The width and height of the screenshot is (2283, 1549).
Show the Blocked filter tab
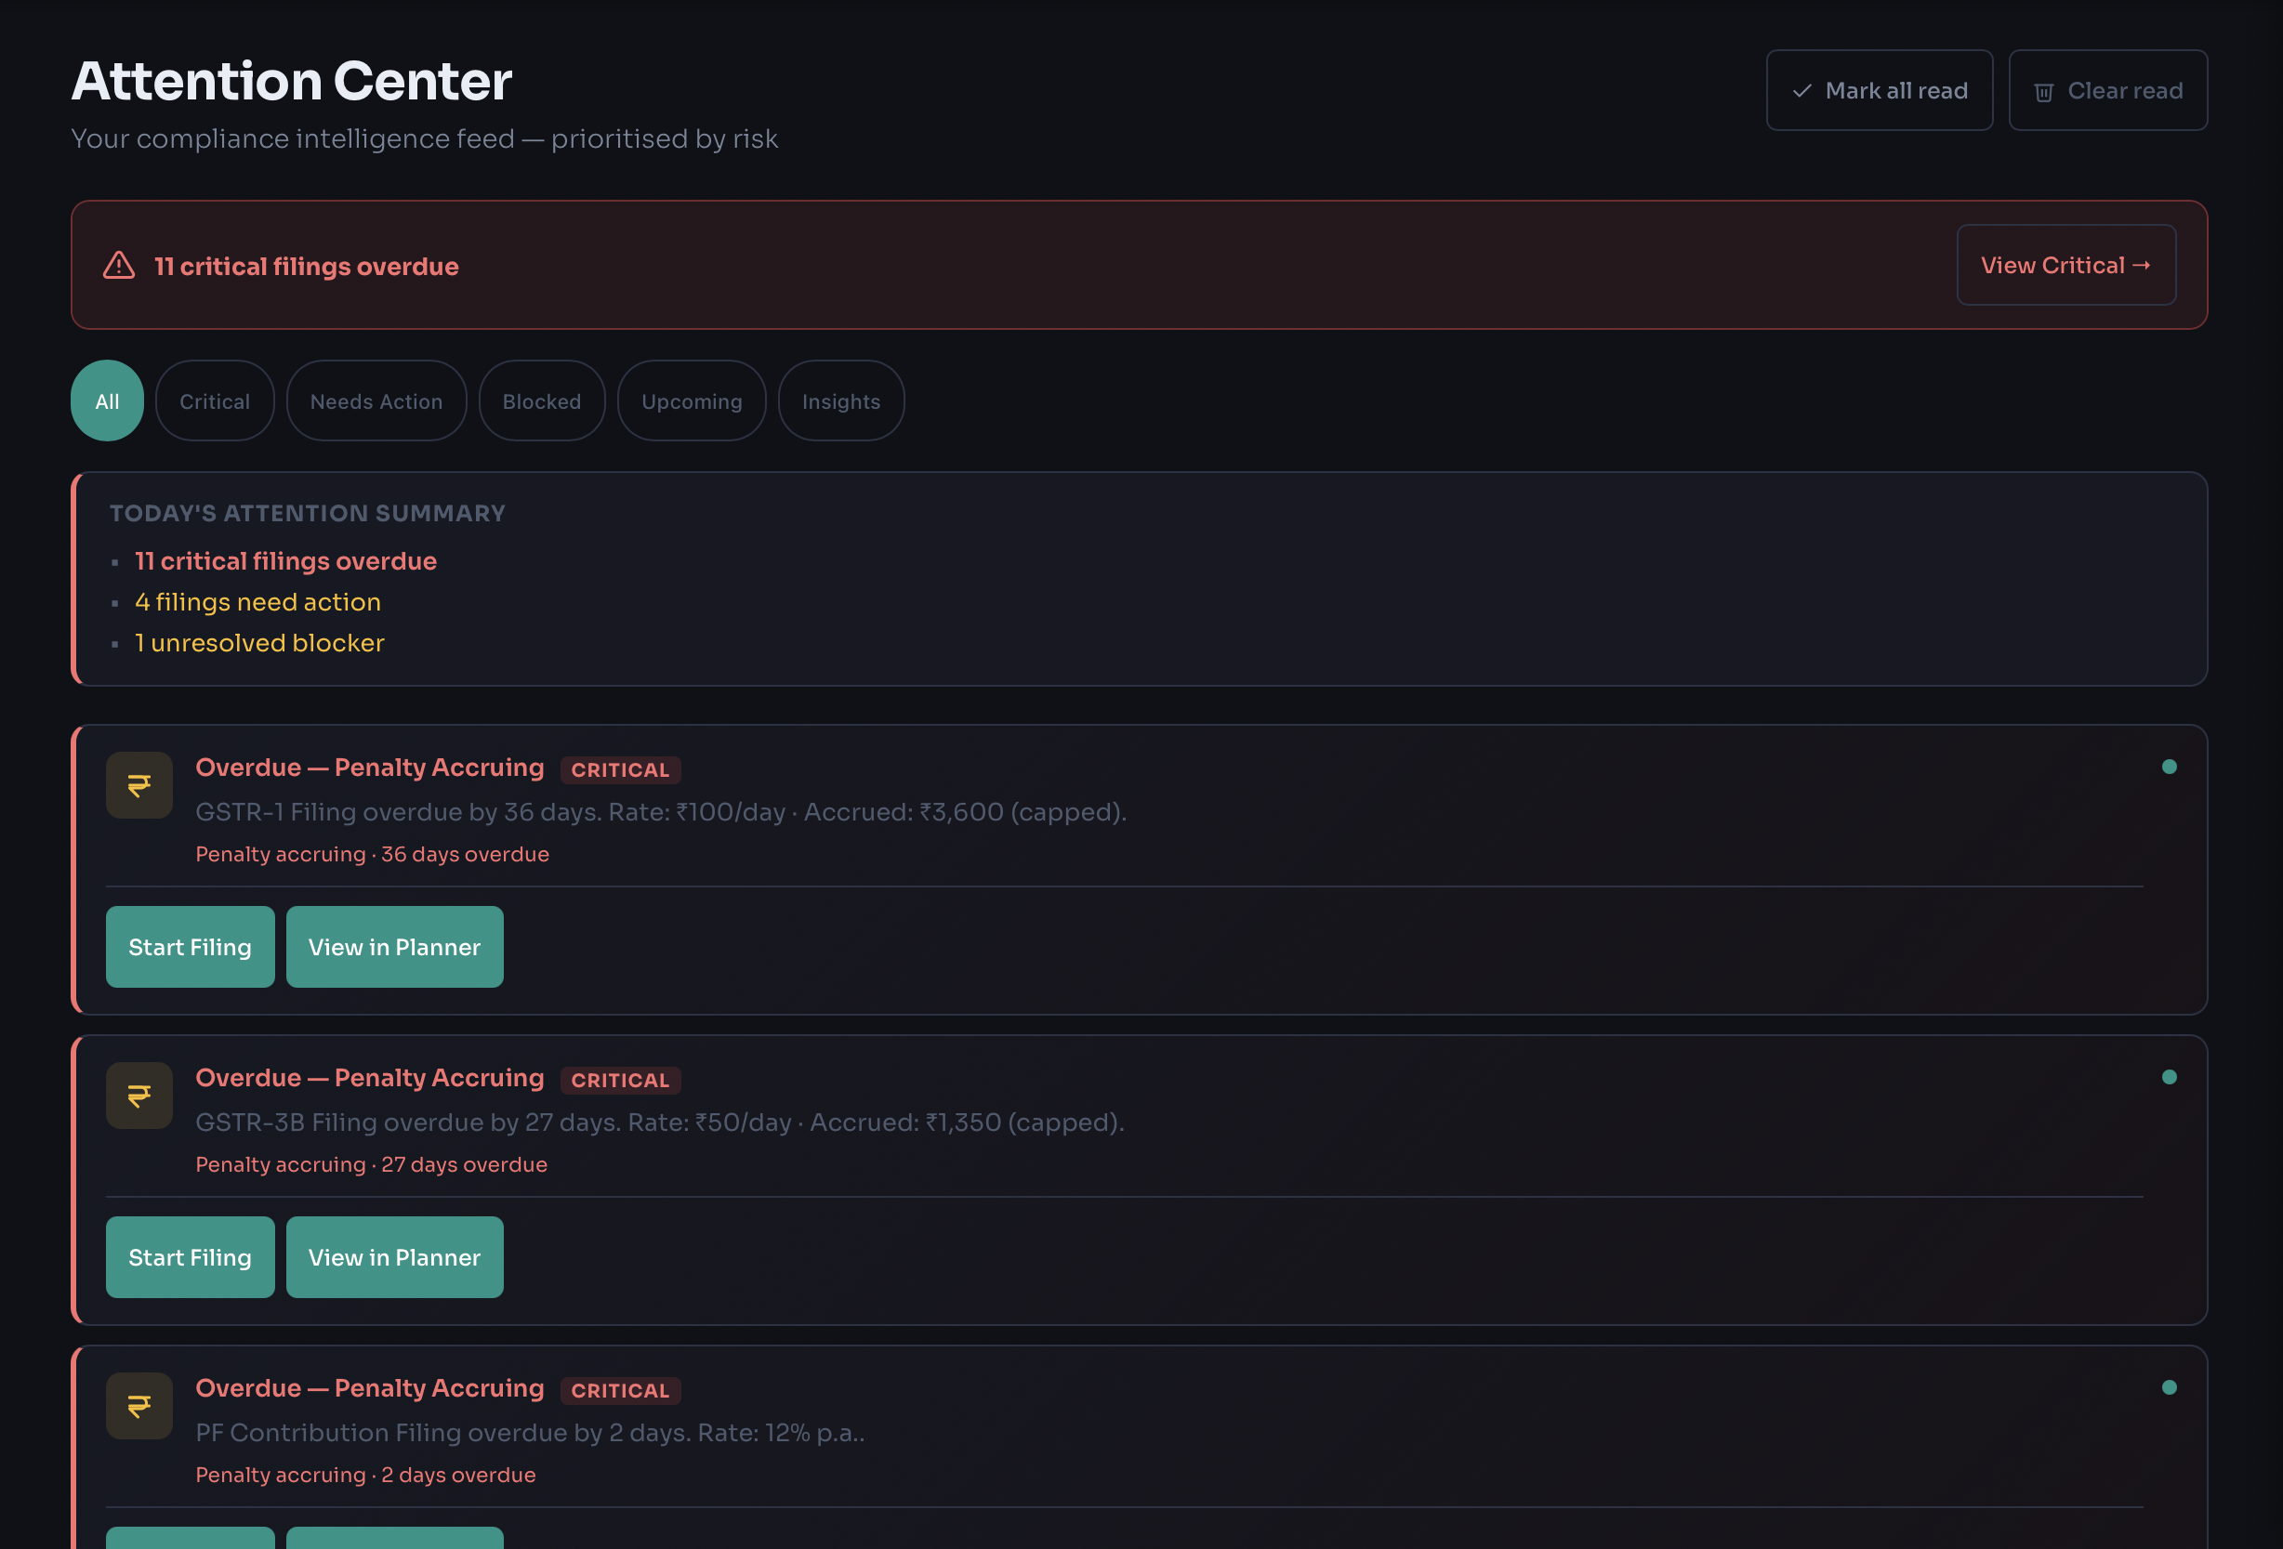(x=542, y=400)
